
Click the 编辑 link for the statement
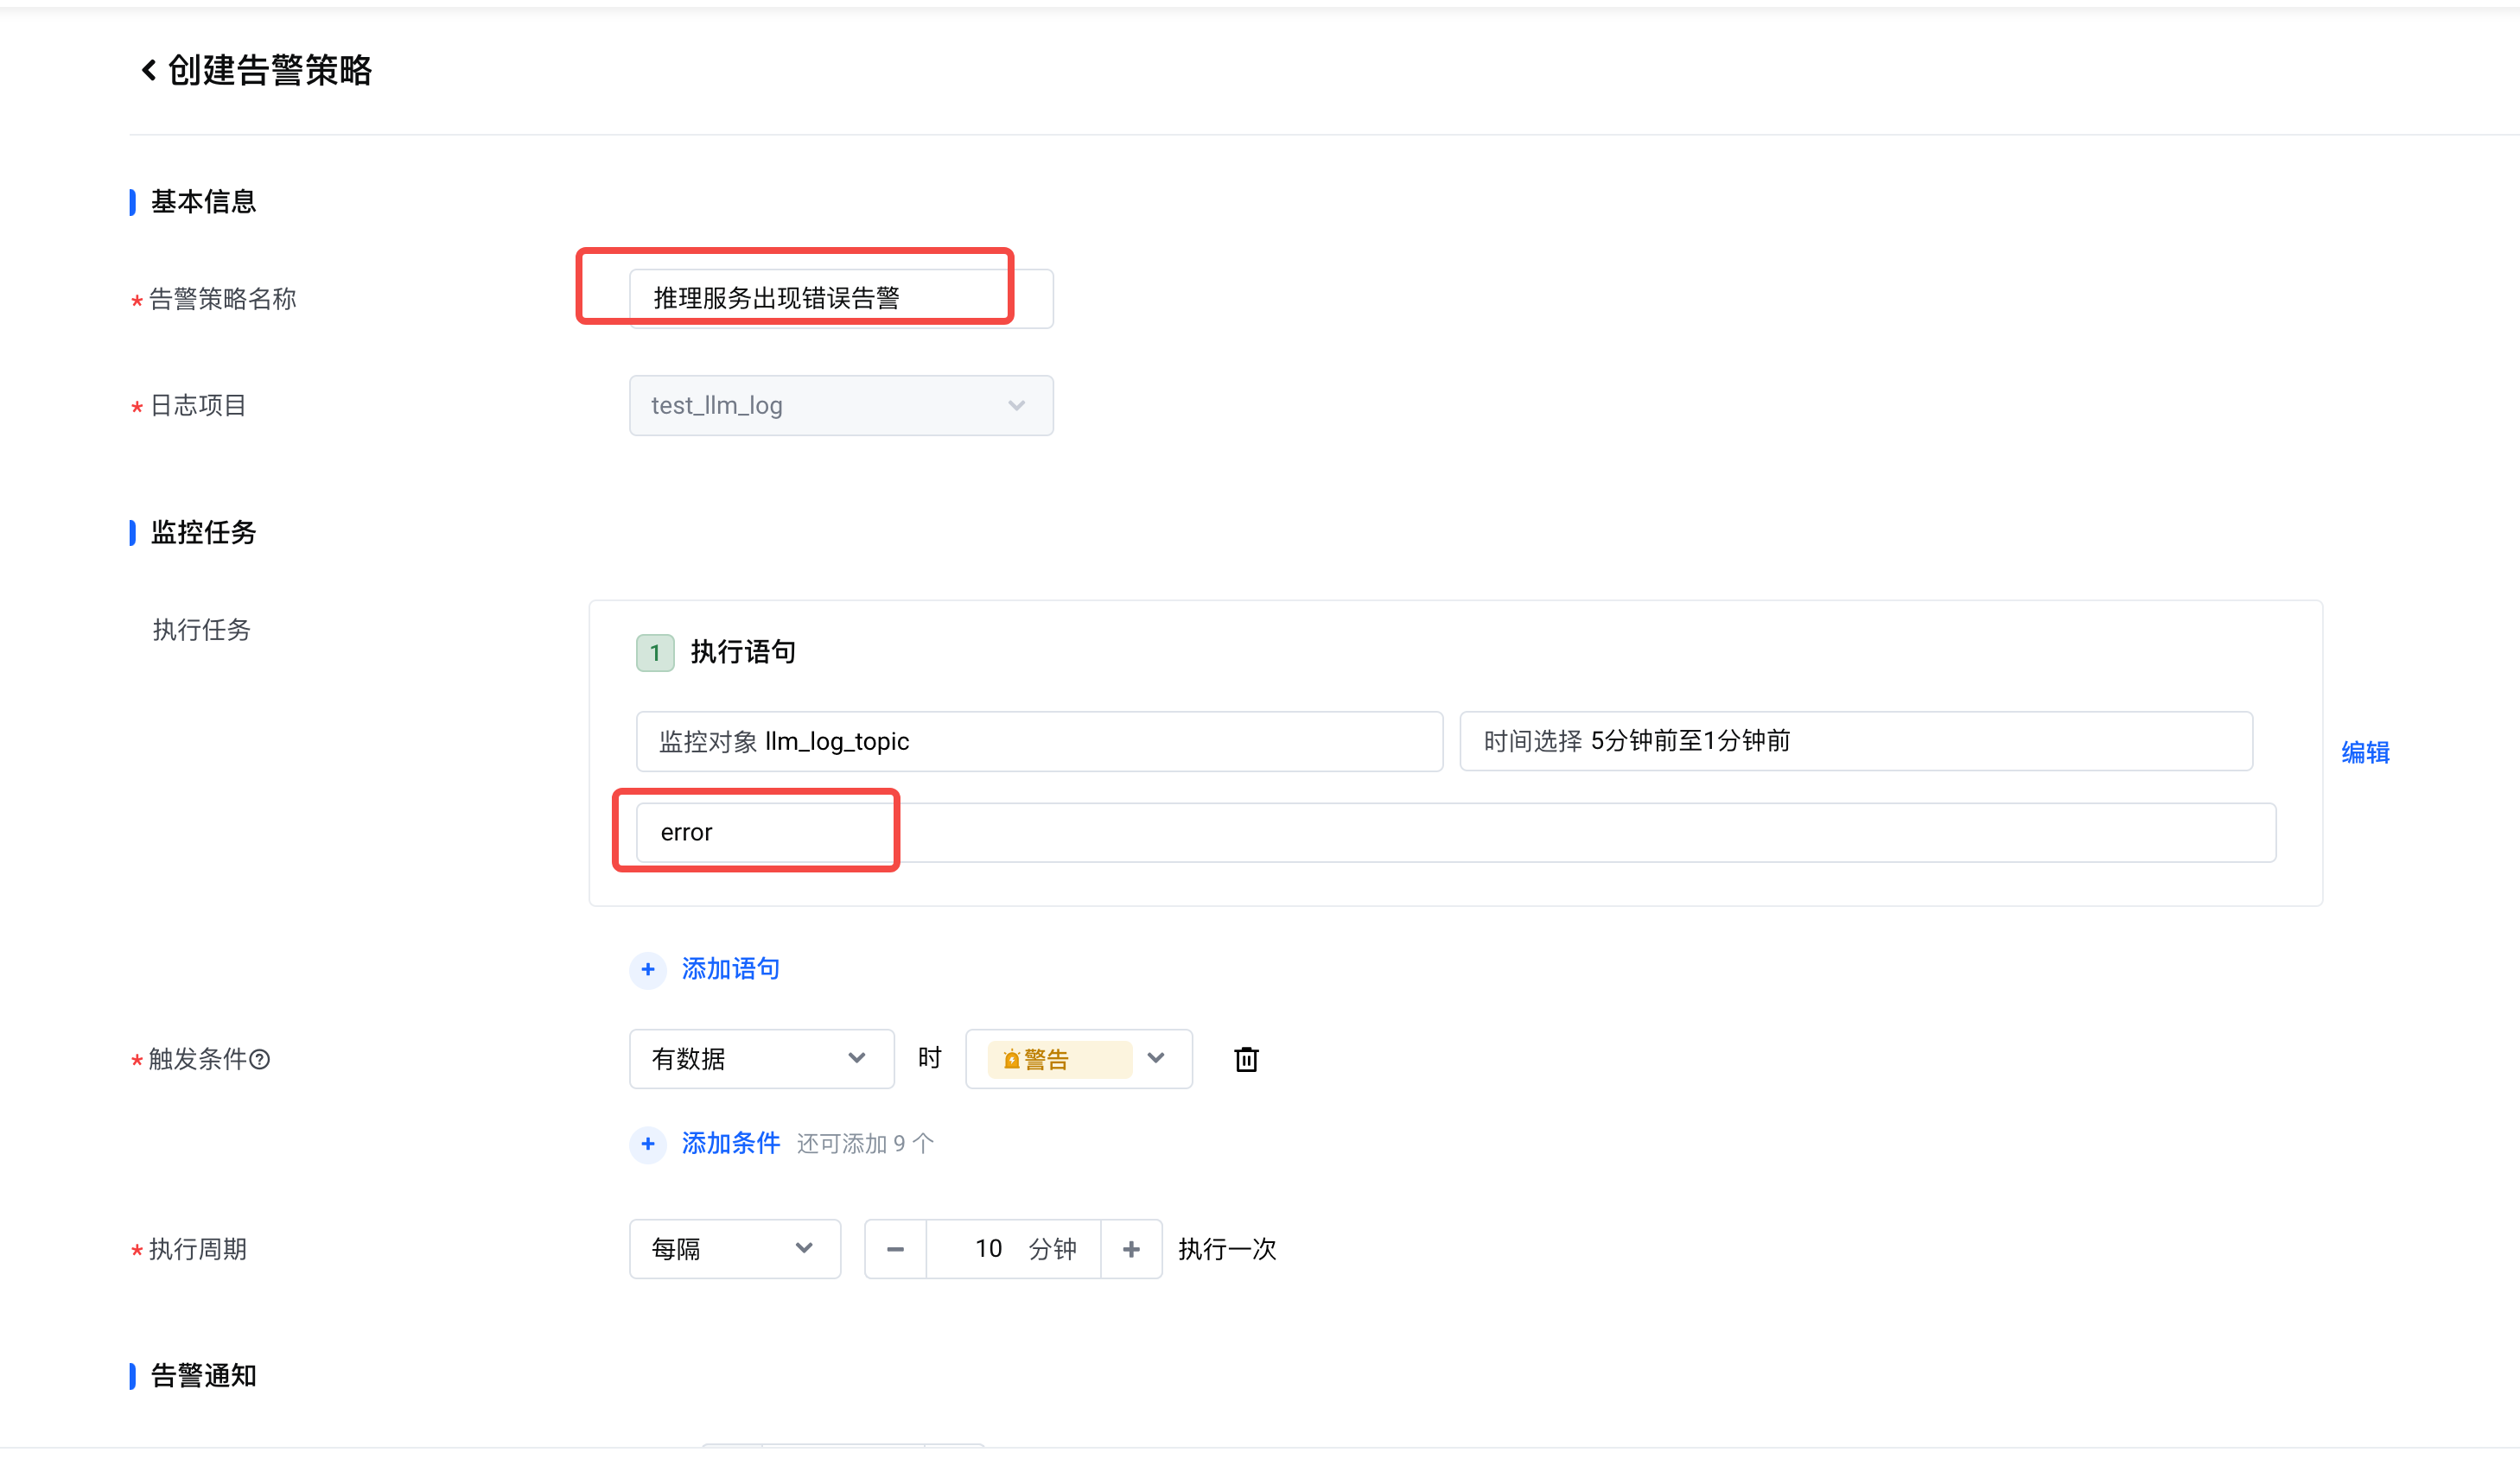(2365, 752)
